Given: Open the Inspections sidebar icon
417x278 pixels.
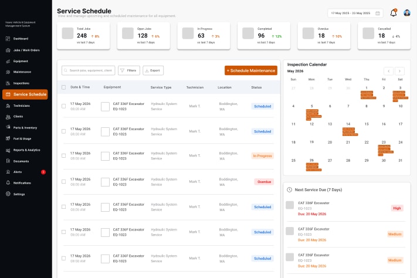Looking at the screenshot, I should [8, 83].
